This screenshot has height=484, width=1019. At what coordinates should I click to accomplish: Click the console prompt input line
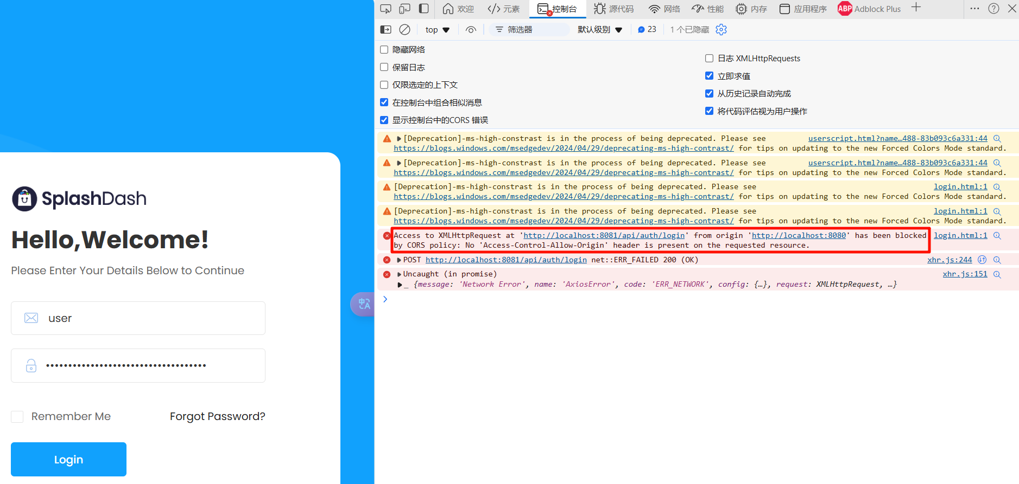700,300
